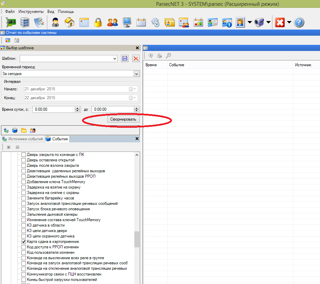Expand all tree nodes with plus button
The height and width of the screenshot is (284, 320).
pyautogui.click(x=9, y=147)
